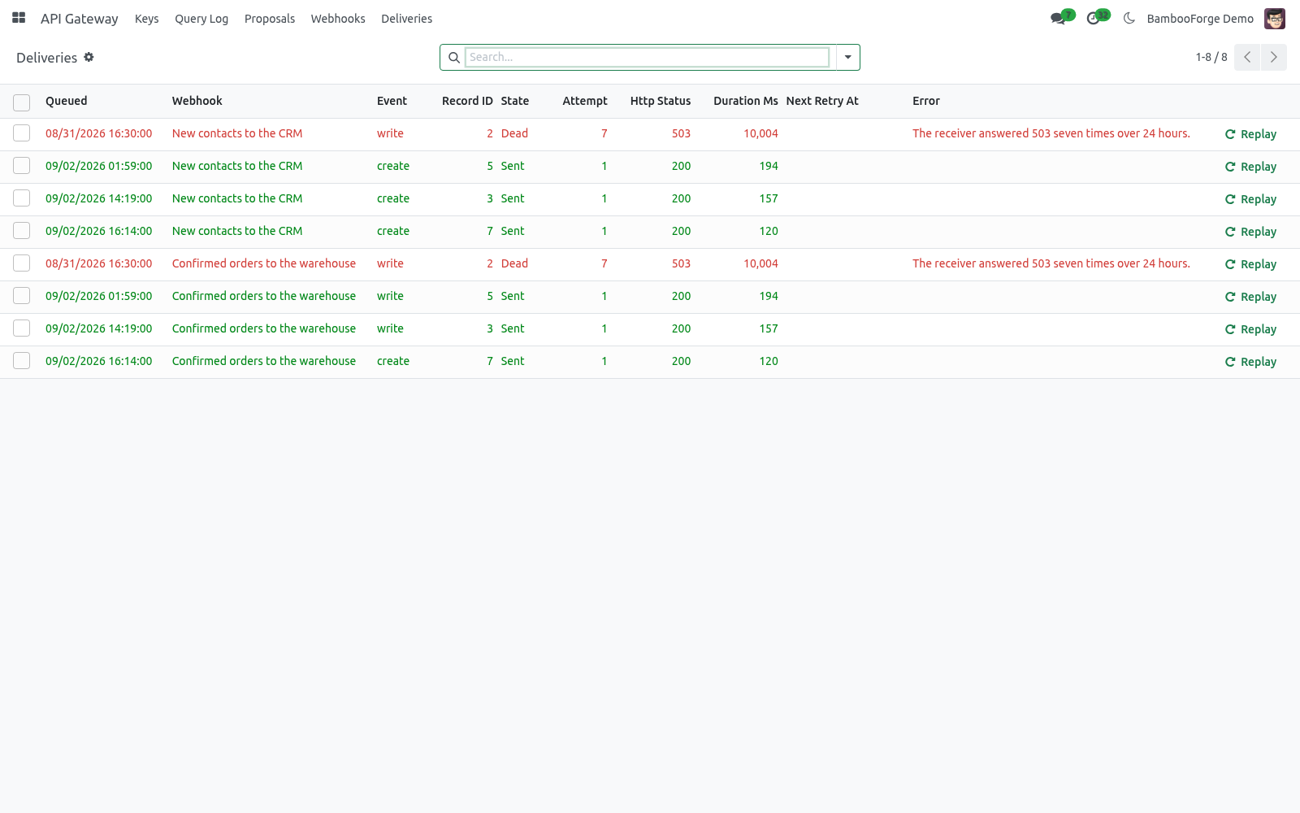Tick the select-all header checkbox
This screenshot has height=813, width=1300.
pyautogui.click(x=22, y=102)
